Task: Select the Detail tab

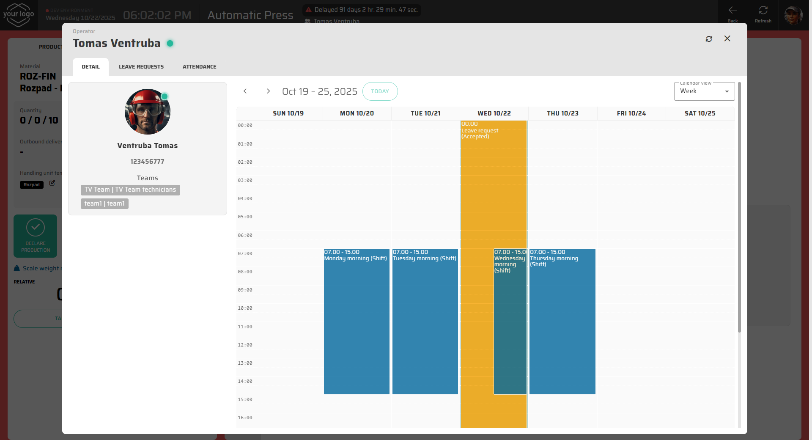Action: click(x=91, y=67)
